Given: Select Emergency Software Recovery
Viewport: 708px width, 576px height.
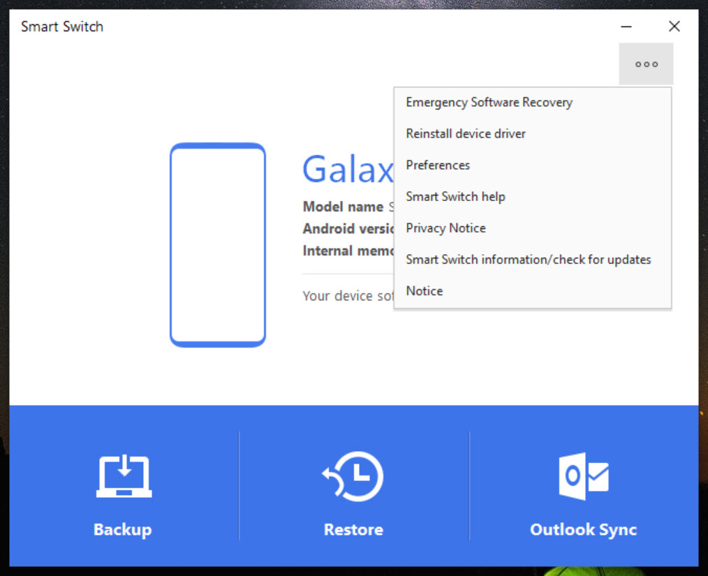Looking at the screenshot, I should click(532, 103).
